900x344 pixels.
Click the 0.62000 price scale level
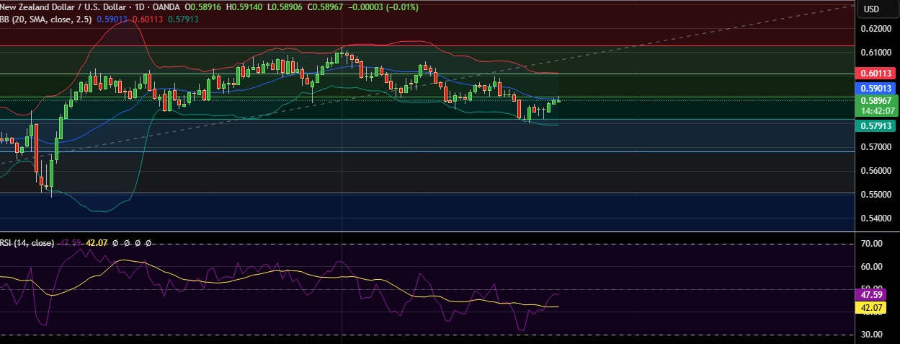877,29
